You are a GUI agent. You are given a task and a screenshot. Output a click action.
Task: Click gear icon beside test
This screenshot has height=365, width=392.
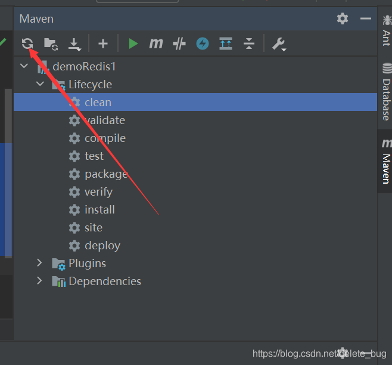click(74, 156)
